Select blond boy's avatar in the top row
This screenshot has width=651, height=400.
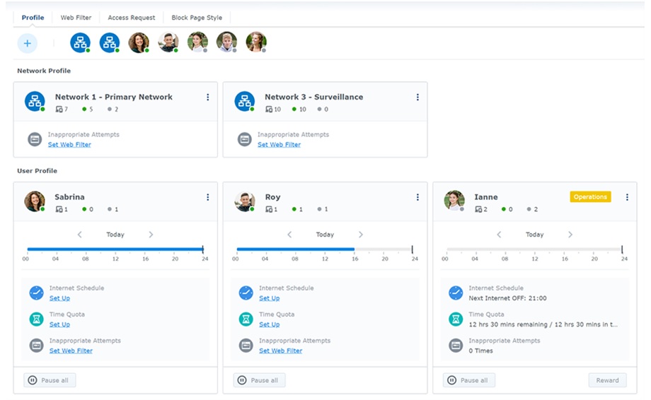(x=226, y=42)
